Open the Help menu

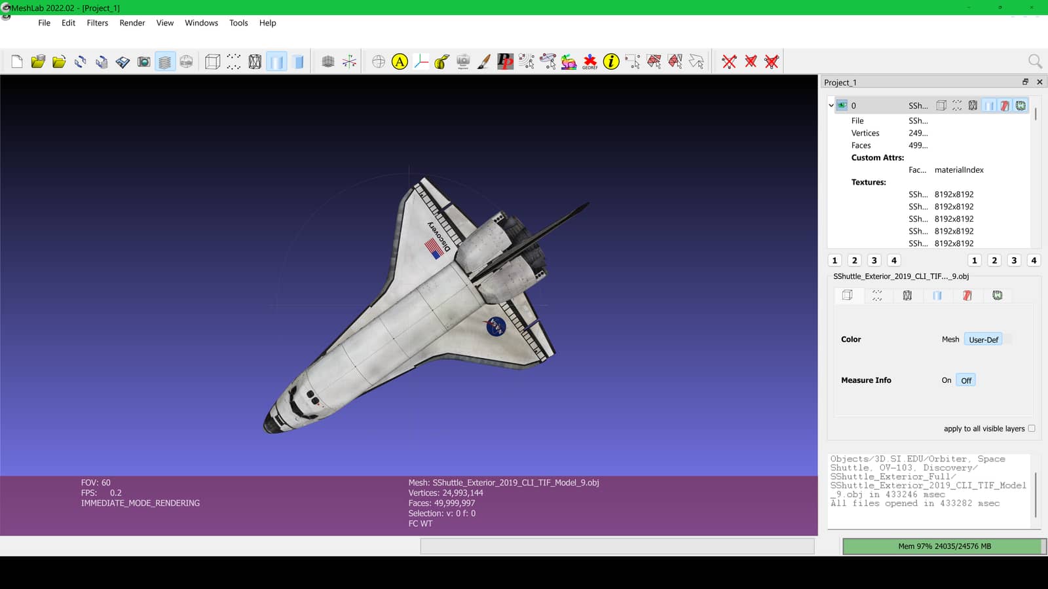pos(267,23)
